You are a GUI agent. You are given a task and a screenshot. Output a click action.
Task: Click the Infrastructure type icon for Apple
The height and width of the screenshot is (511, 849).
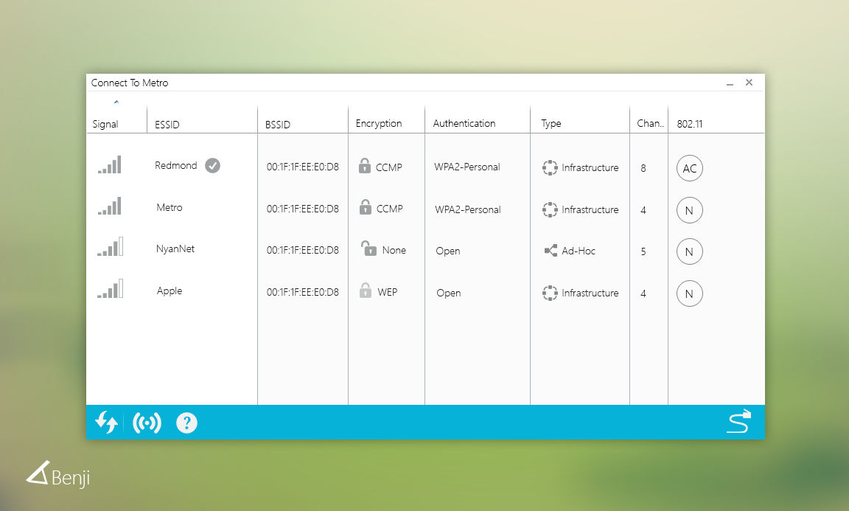550,293
